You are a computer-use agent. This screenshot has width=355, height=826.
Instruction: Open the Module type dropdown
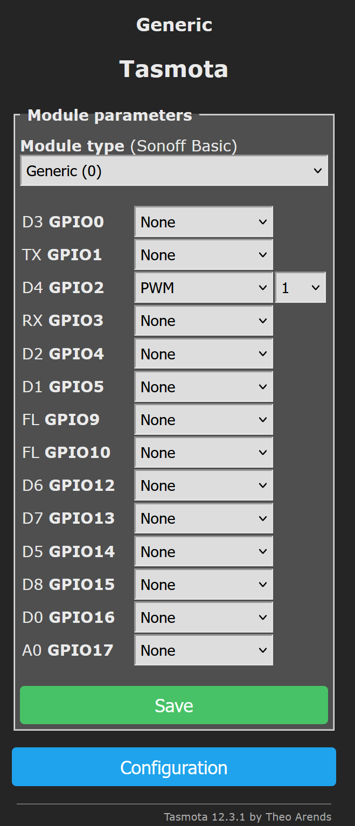pos(173,171)
